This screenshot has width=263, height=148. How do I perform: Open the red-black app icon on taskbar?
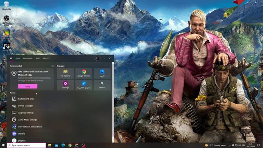[x=83, y=145]
